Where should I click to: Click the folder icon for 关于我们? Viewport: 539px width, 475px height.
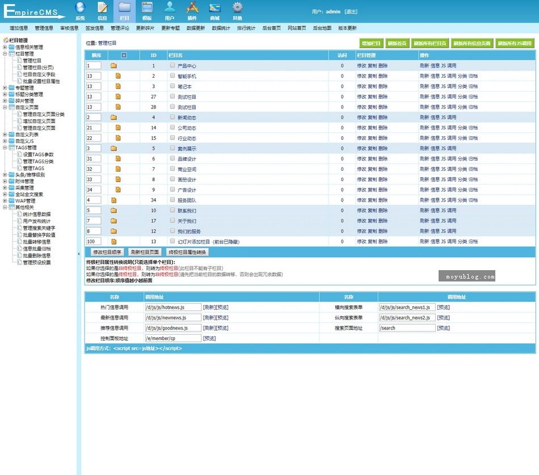pos(114,220)
